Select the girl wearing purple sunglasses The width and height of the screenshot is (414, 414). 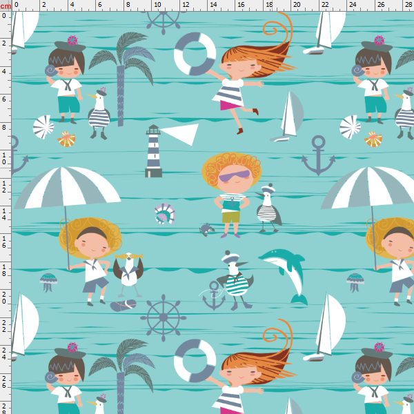[x=232, y=195]
